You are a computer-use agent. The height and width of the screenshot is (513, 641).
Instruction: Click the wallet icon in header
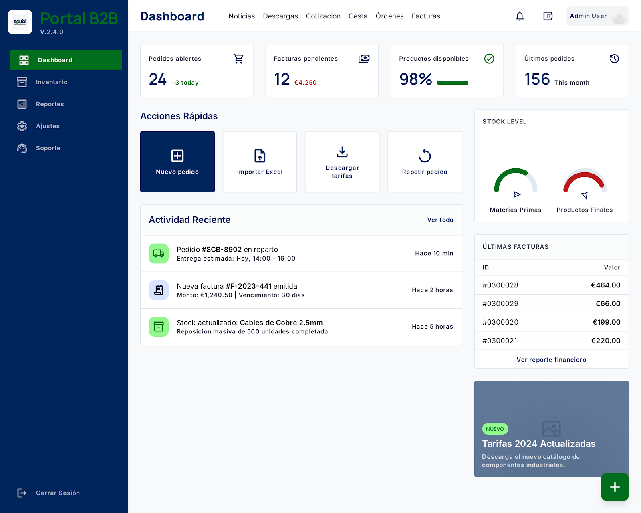click(x=548, y=16)
